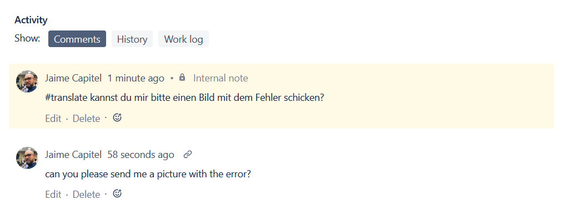
Task: Open Jaime Capitel's avatar on internal note
Action: pos(27,81)
